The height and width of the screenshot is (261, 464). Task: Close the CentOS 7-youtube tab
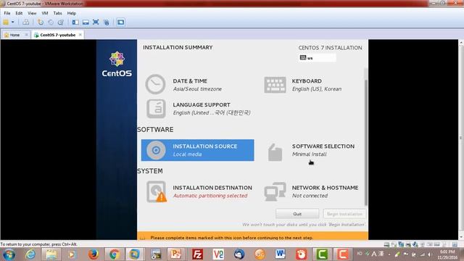click(80, 35)
